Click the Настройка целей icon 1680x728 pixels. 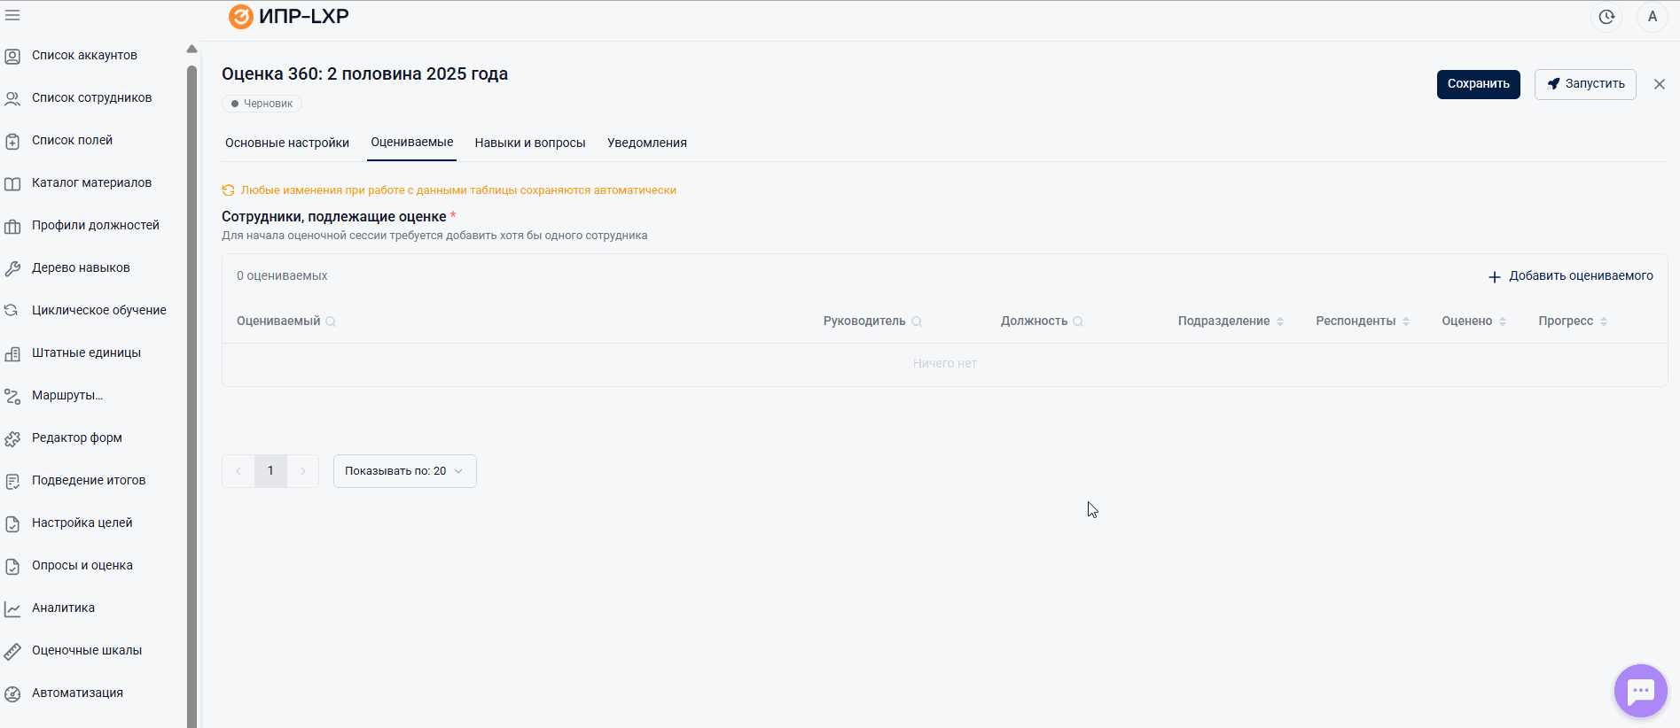12,523
